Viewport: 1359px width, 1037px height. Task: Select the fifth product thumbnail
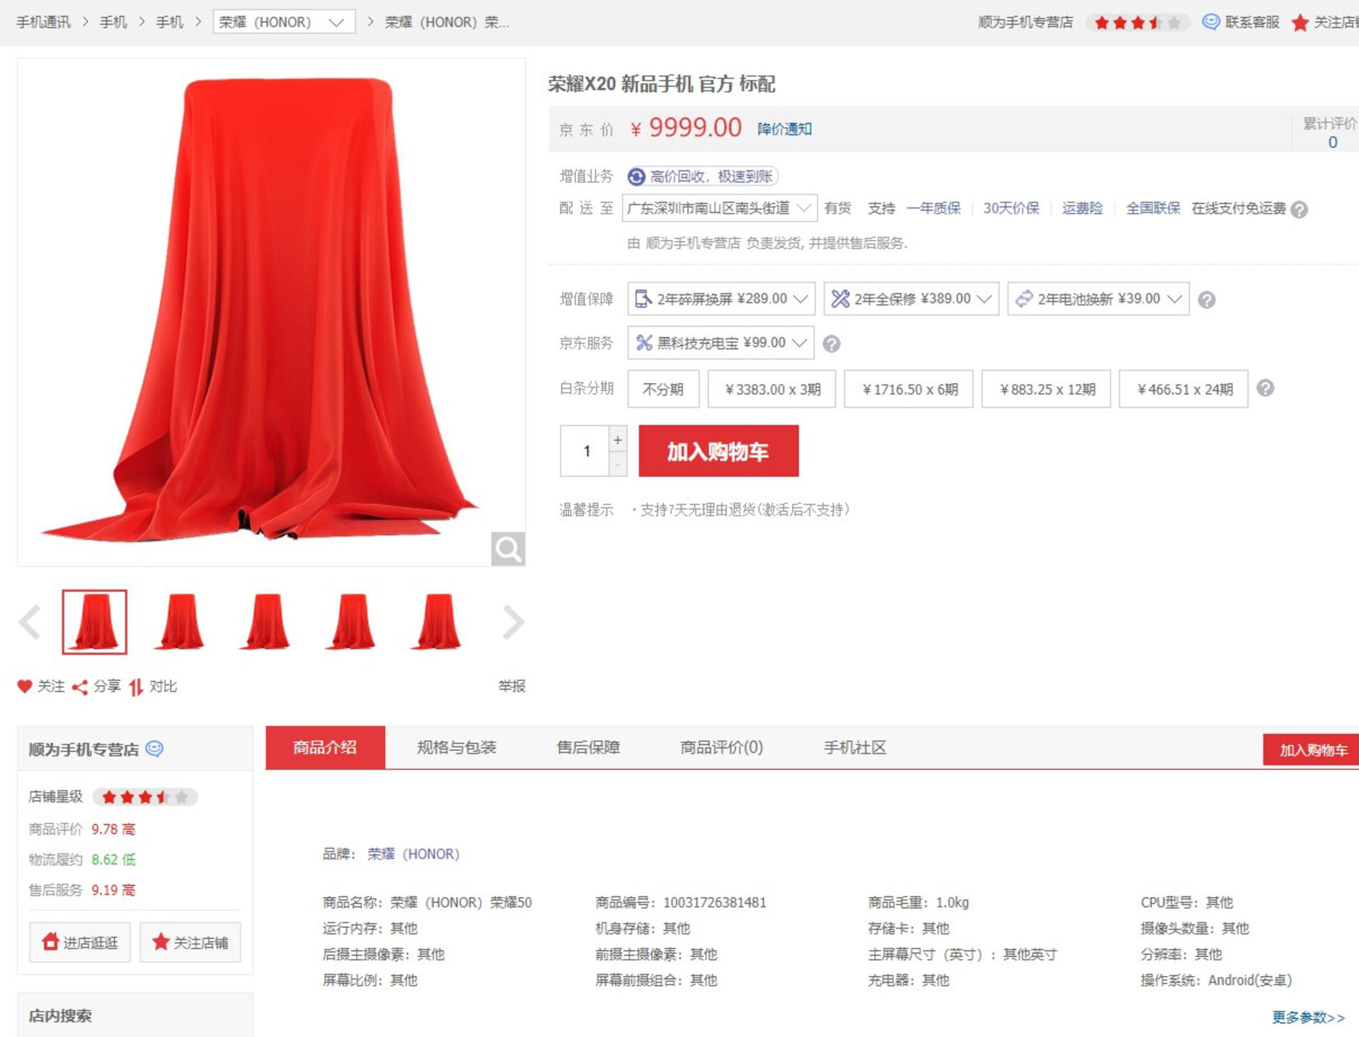tap(437, 621)
